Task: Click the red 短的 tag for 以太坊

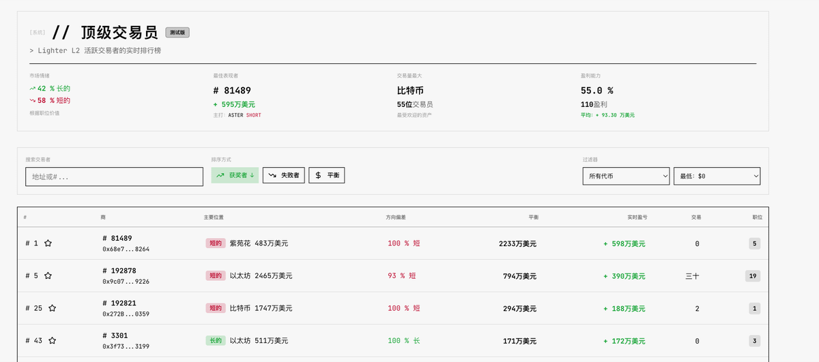Action: point(216,276)
